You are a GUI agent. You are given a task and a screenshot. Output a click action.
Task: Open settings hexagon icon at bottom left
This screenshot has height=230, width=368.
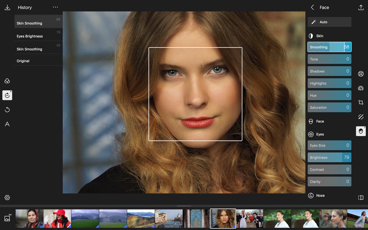(7, 198)
